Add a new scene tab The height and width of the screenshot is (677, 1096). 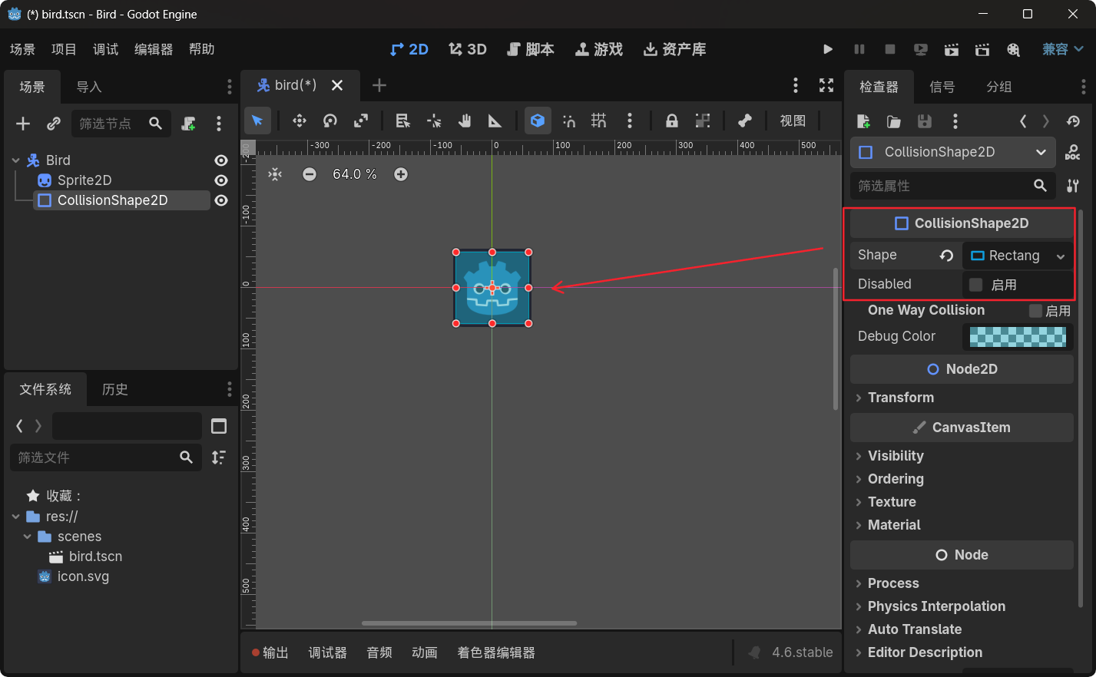(379, 85)
